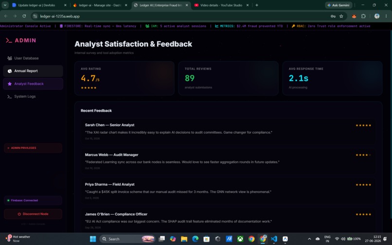This screenshot has width=392, height=245.
Task: Select Priya Sharma — Field Analyst feedback
Action: tap(228, 191)
